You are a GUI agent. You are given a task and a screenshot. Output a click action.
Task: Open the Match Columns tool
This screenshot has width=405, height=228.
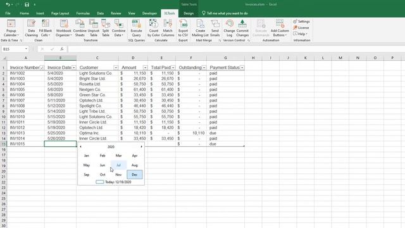tap(168, 28)
